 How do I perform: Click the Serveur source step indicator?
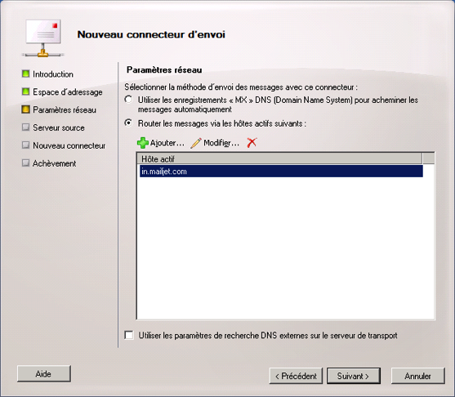25,127
